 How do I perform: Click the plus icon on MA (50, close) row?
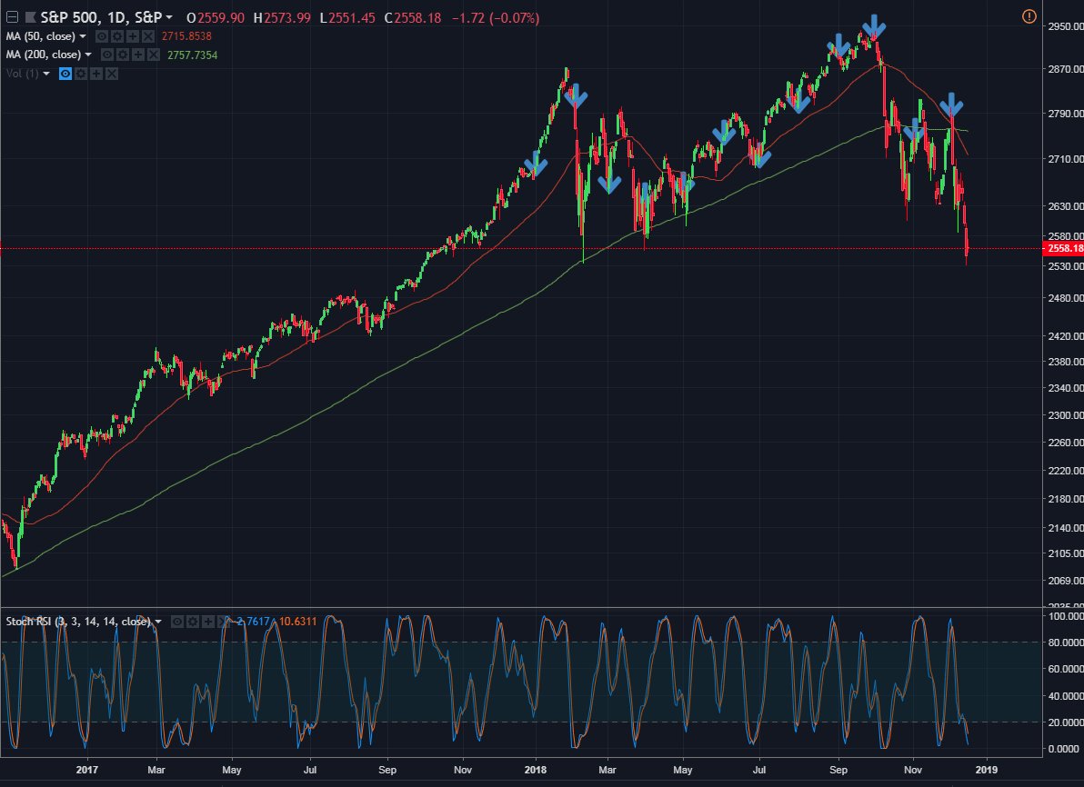click(133, 36)
